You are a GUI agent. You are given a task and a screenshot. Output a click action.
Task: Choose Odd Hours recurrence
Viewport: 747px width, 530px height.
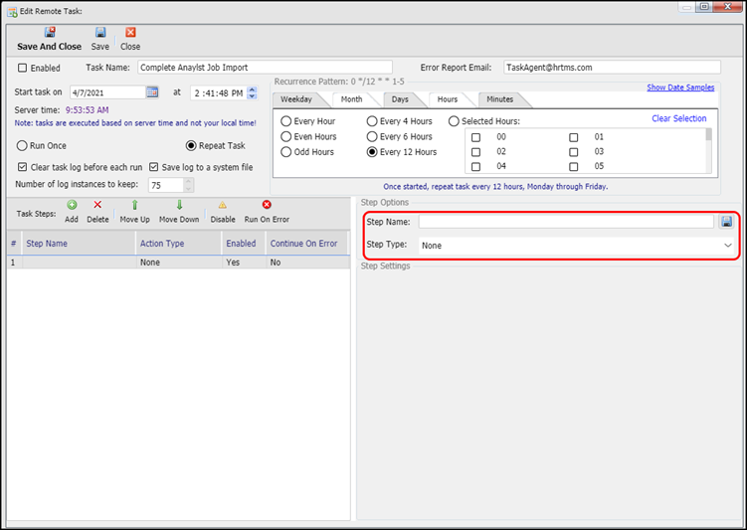click(x=285, y=152)
